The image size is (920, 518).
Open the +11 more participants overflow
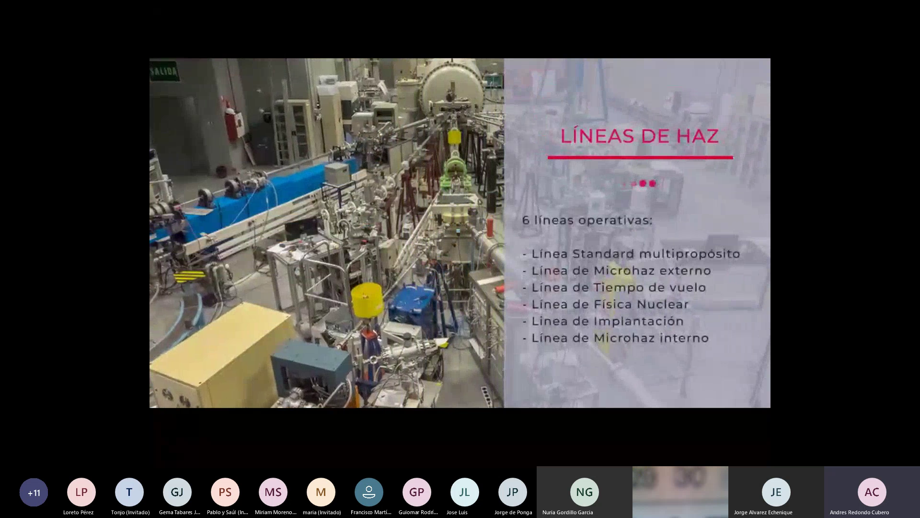[34, 492]
